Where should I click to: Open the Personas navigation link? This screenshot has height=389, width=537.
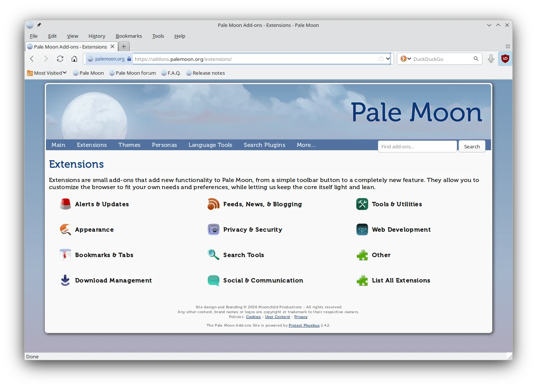coord(164,145)
